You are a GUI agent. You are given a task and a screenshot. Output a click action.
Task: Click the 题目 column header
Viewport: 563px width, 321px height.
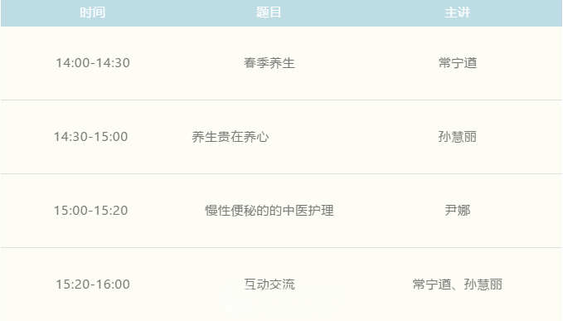(269, 12)
